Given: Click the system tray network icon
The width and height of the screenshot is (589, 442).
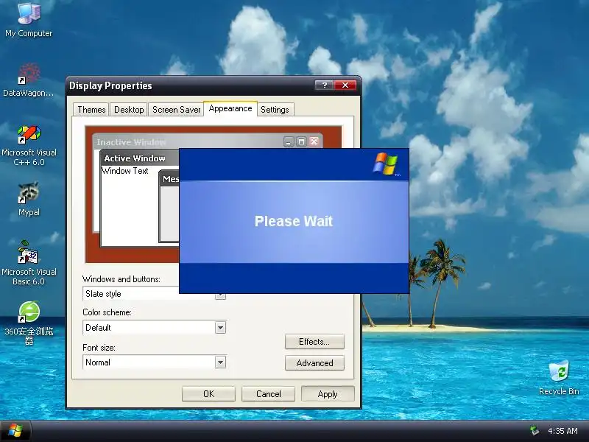Looking at the screenshot, I should pos(534,431).
